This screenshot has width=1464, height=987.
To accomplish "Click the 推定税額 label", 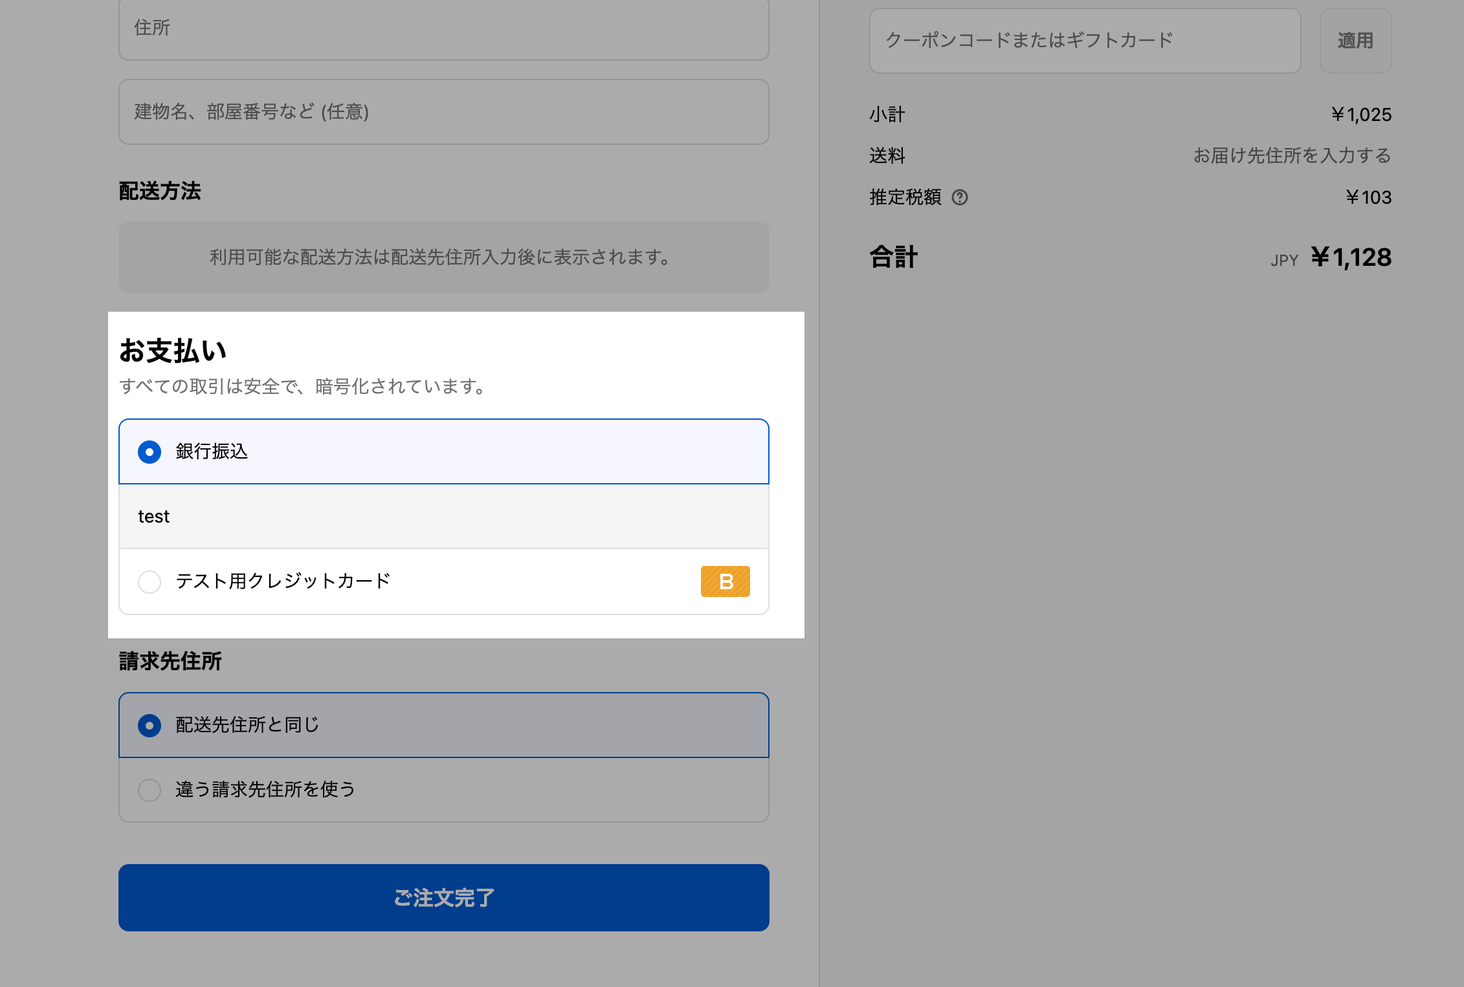I will 905,197.
